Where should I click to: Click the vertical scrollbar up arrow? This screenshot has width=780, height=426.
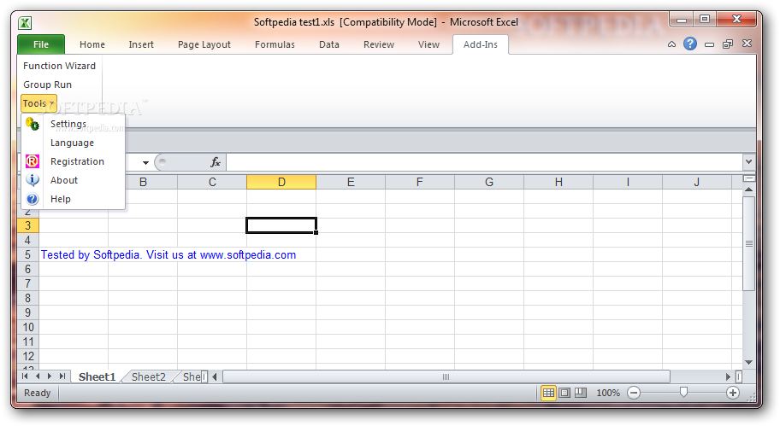coord(748,190)
